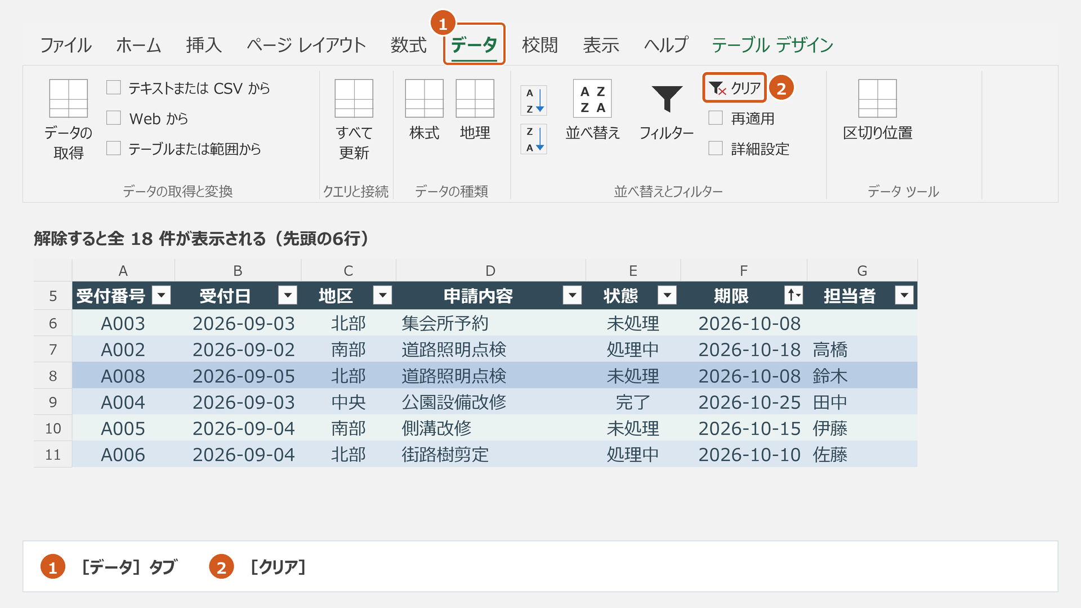Open the 受付番号 filter dropdown
The height and width of the screenshot is (608, 1081).
pos(162,295)
